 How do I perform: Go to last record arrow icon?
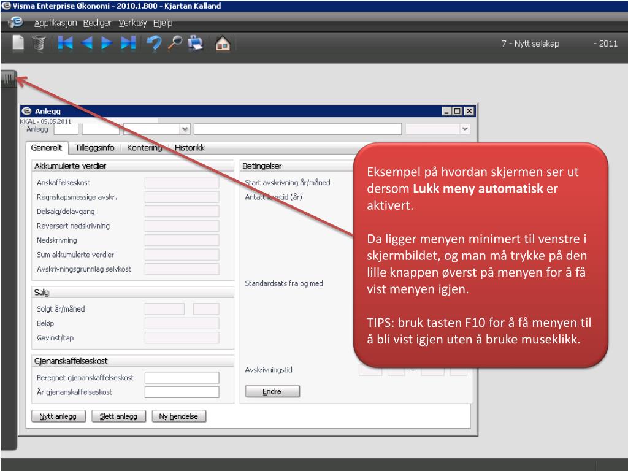[128, 43]
